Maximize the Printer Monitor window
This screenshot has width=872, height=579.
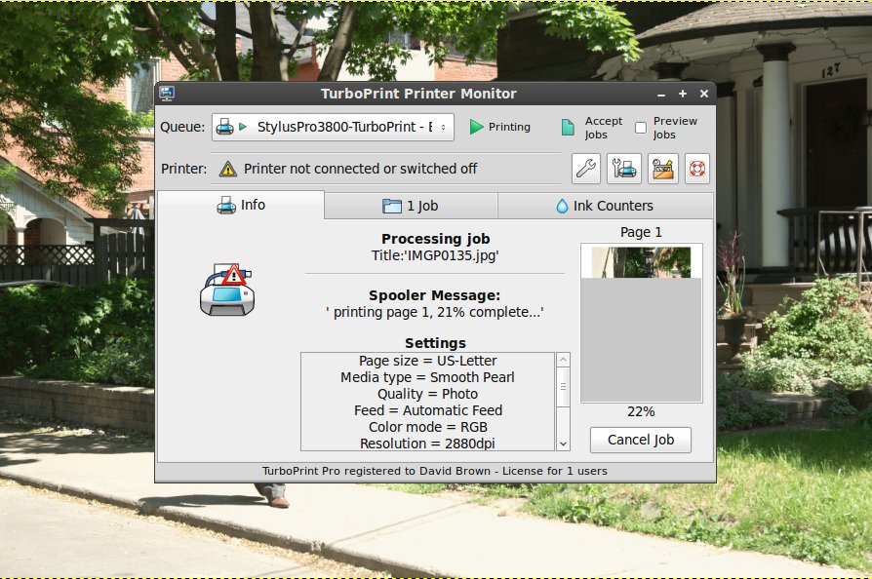coord(683,94)
